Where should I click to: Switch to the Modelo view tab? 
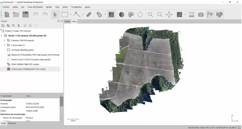point(67,21)
